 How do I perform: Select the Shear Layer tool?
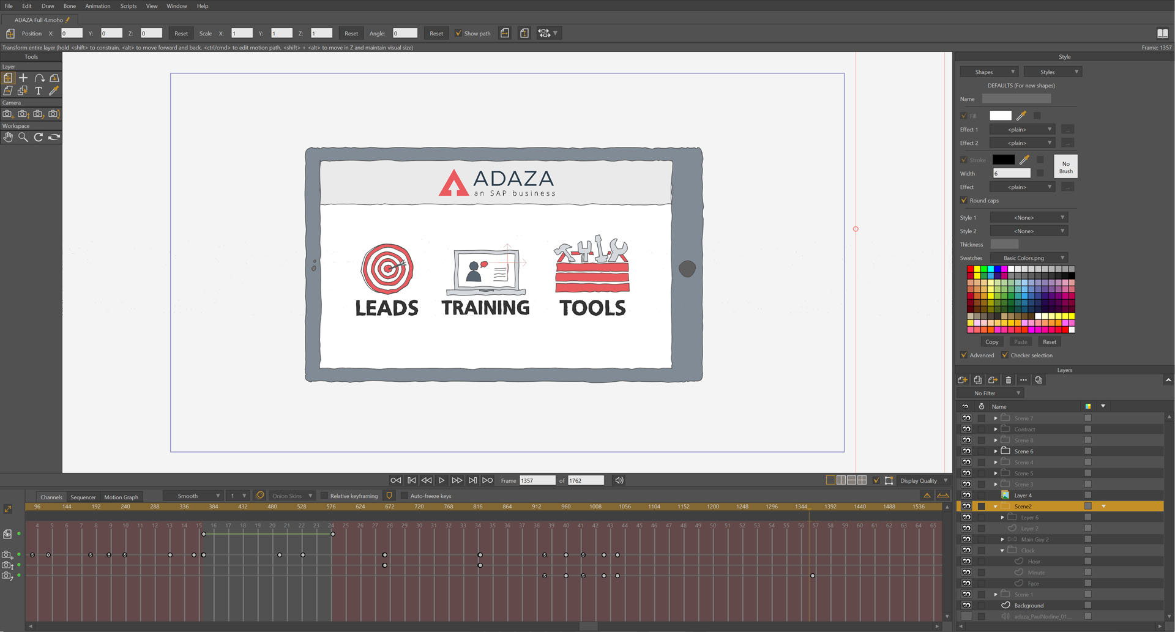[8, 91]
